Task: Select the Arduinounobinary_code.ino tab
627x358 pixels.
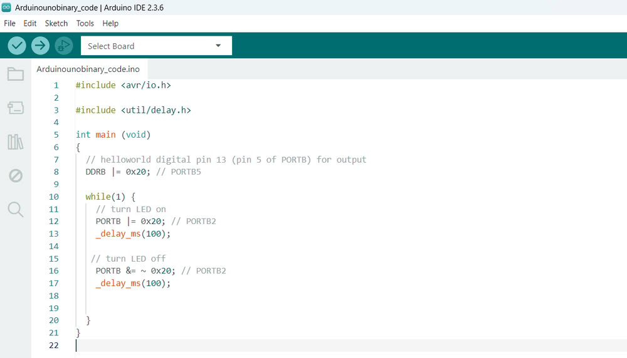Action: 88,69
